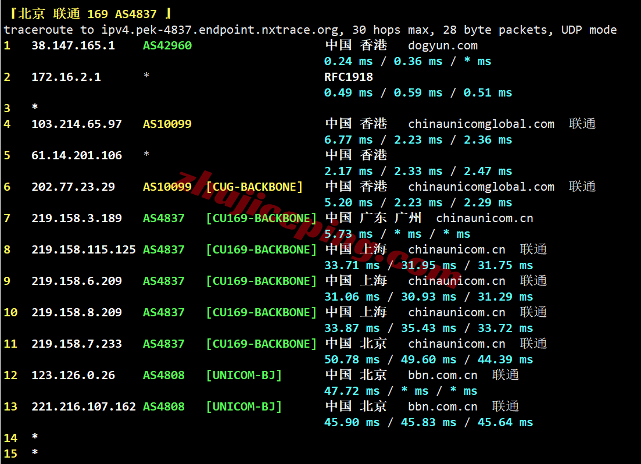Click the 47.72 ms latency on hop 12
This screenshot has width=641, height=464.
click(352, 391)
